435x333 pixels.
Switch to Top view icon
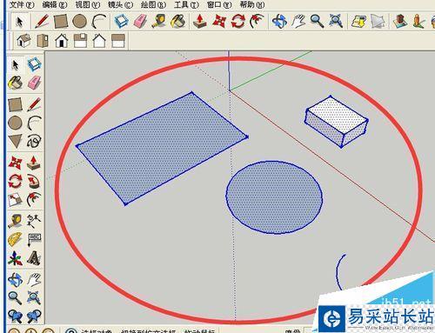[43, 41]
